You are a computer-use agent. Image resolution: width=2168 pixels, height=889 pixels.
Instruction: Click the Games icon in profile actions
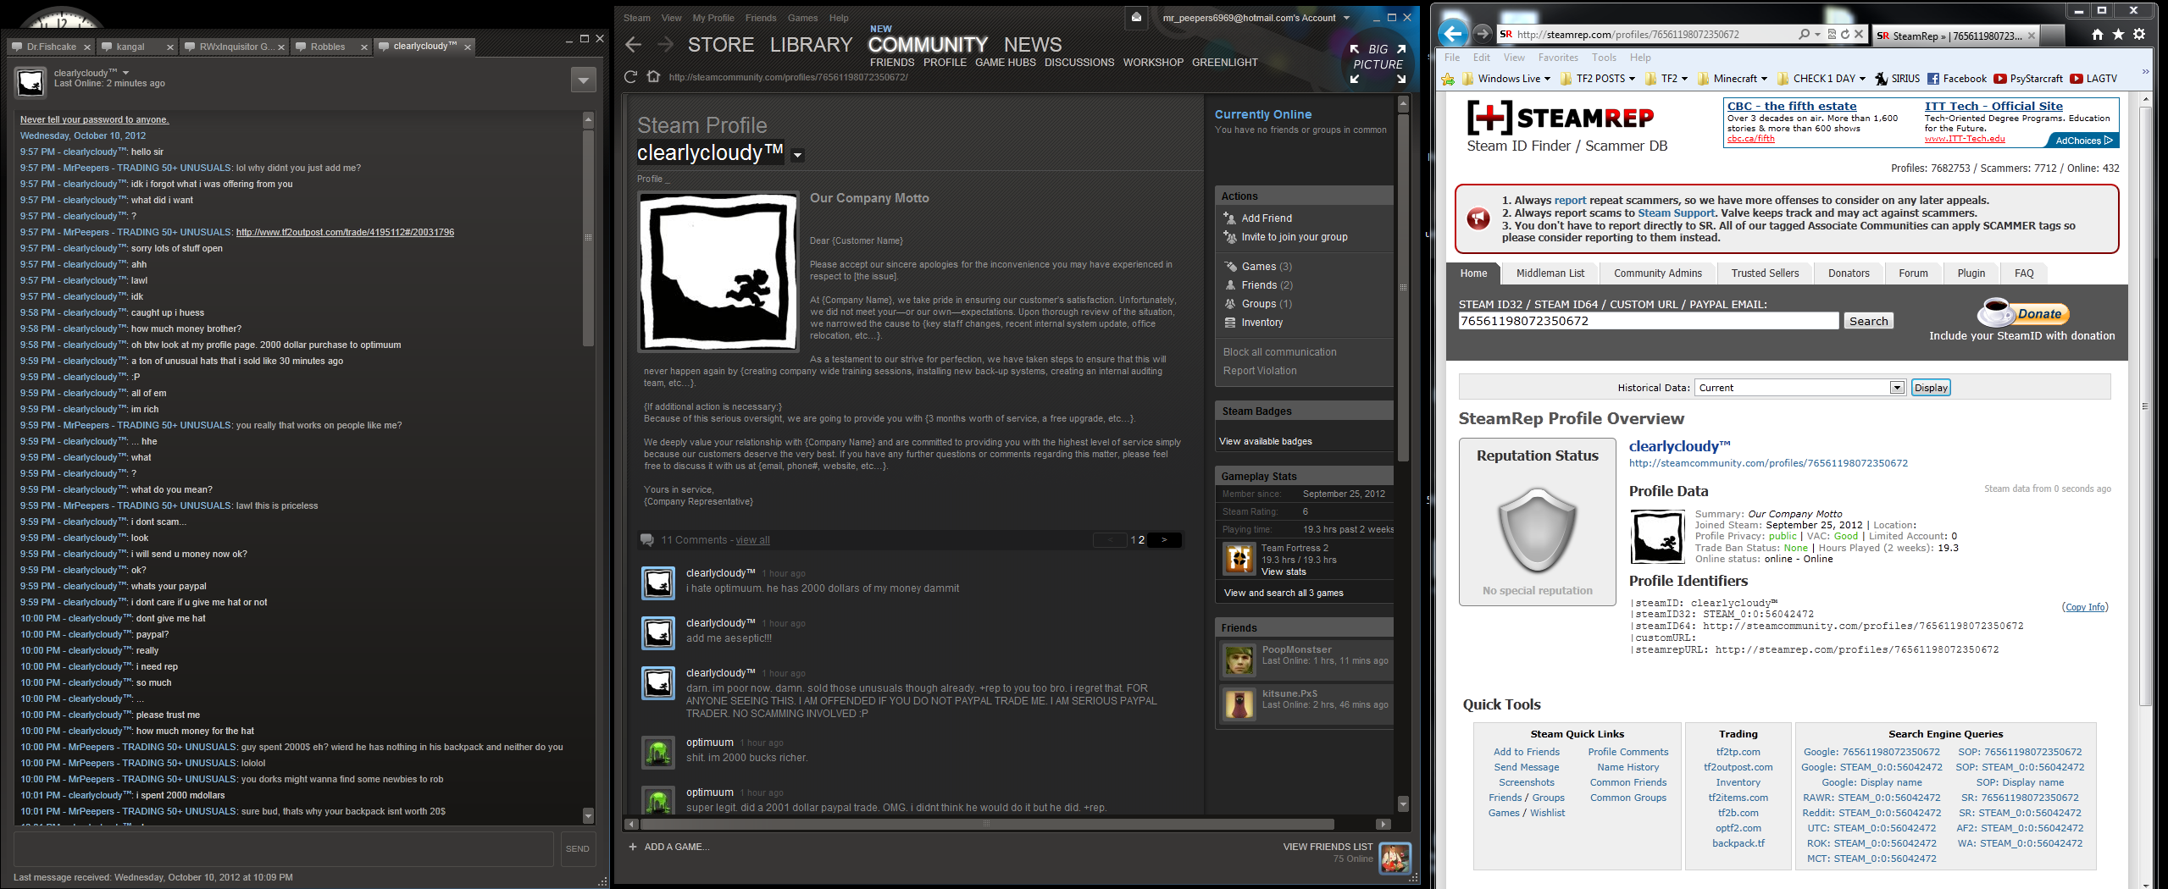(1230, 267)
